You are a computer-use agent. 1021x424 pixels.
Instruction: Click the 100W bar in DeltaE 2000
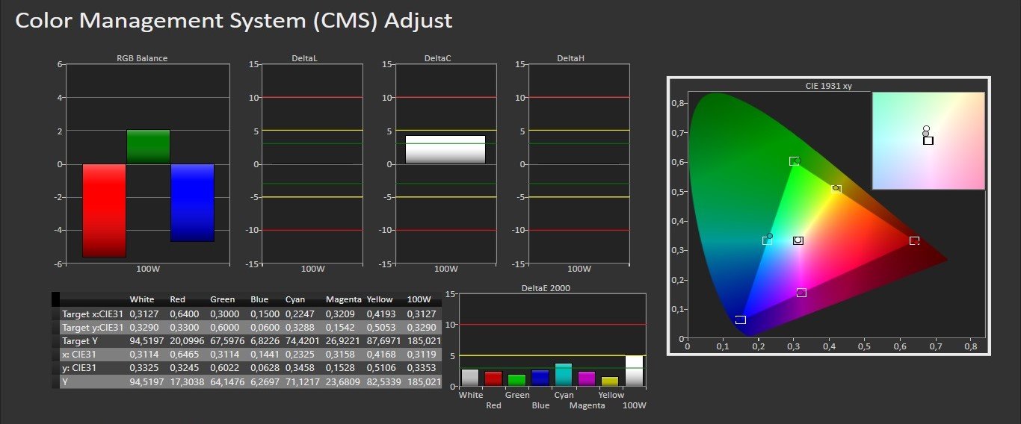click(633, 371)
